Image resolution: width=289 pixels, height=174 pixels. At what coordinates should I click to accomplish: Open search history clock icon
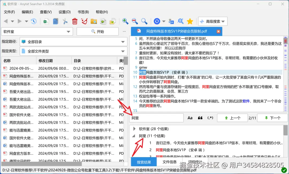(x=33, y=21)
